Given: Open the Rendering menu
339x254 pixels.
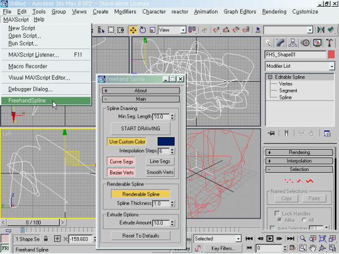Looking at the screenshot, I should click(274, 12).
